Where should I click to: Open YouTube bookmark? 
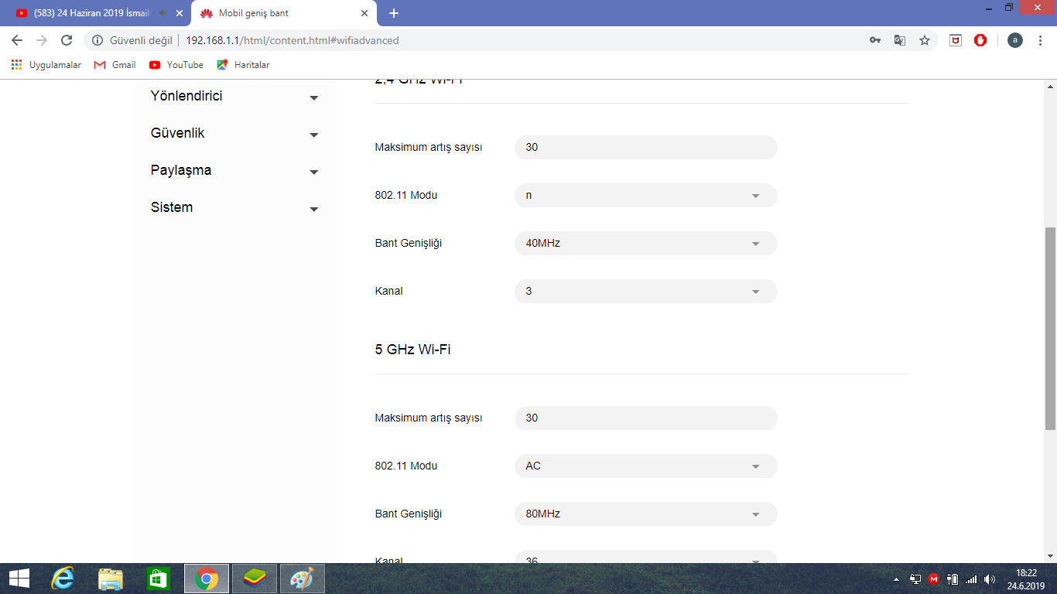click(x=176, y=65)
